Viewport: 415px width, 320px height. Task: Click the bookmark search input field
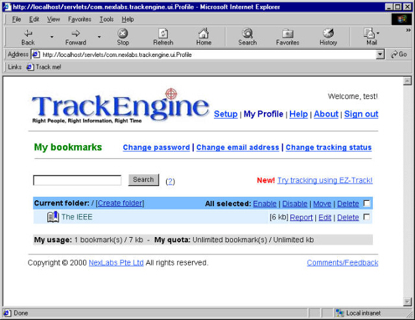pos(77,180)
